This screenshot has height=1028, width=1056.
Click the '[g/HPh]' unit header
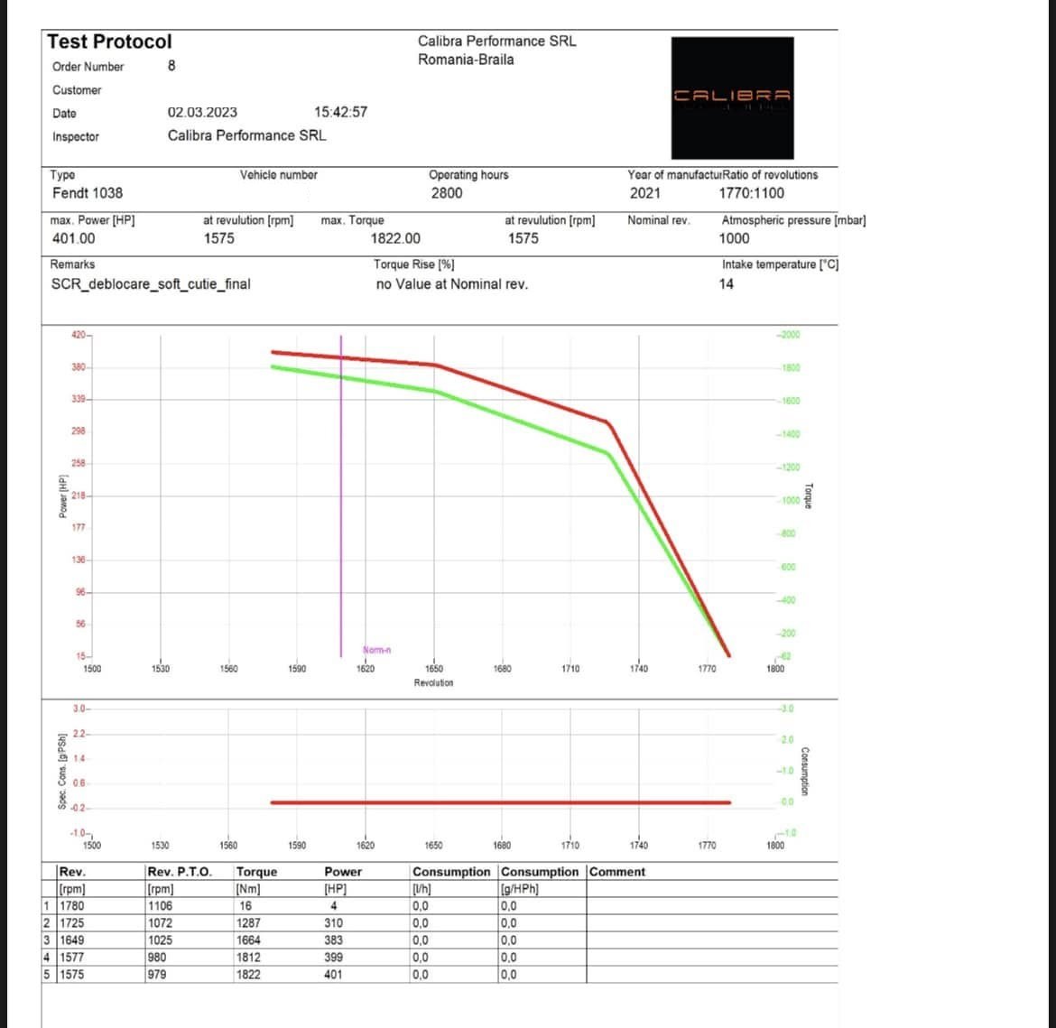pos(520,889)
